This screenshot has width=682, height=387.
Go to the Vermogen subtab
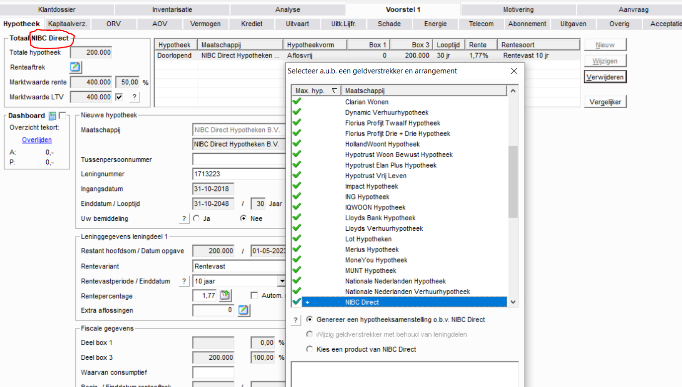click(206, 24)
